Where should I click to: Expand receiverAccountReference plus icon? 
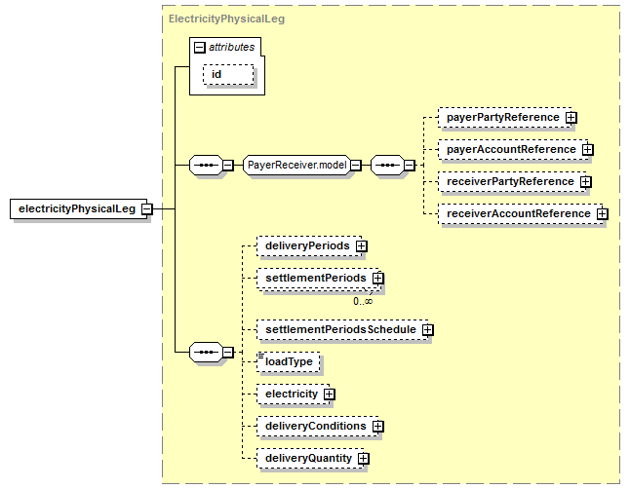[x=602, y=213]
